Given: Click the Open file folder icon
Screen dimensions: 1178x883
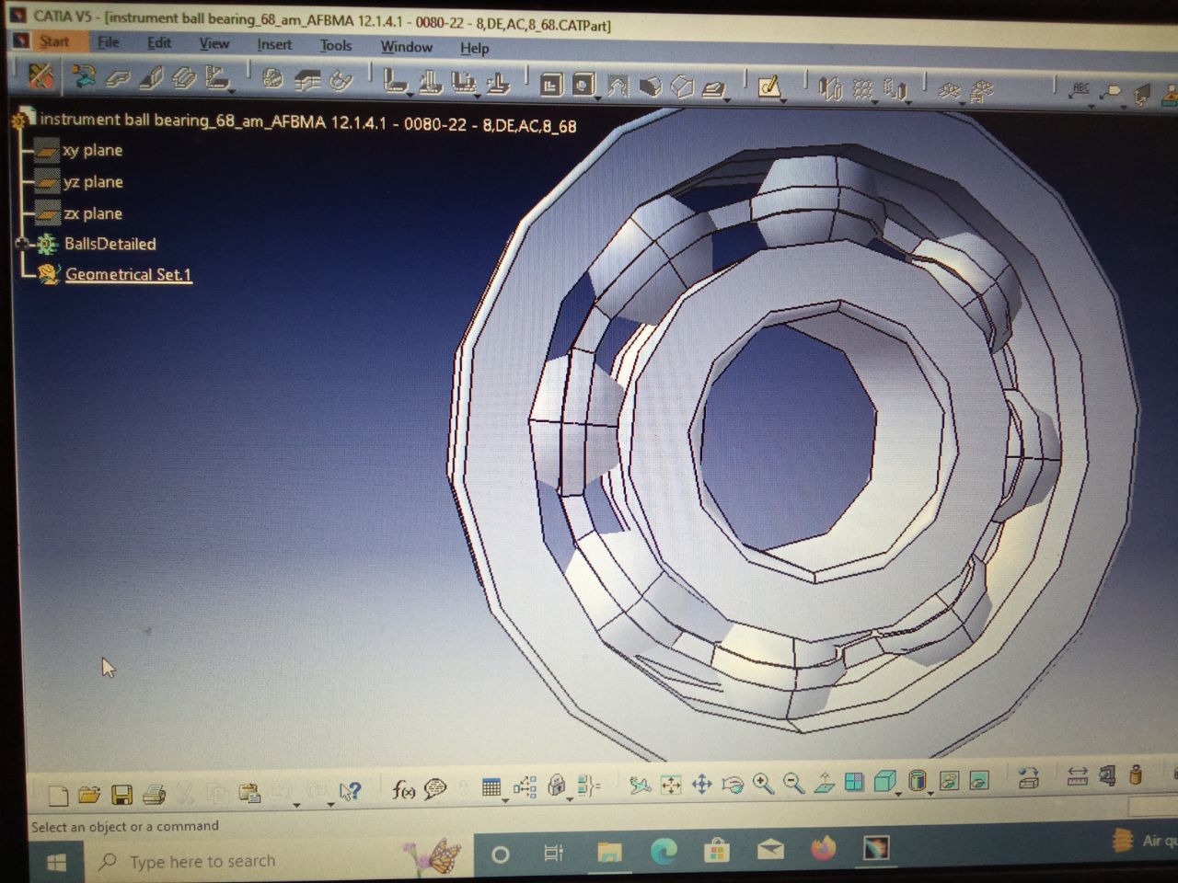Looking at the screenshot, I should pyautogui.click(x=89, y=794).
